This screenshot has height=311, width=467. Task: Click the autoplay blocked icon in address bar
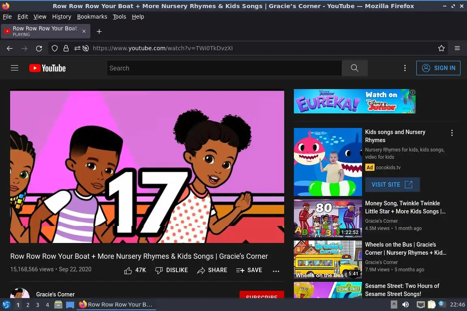tap(86, 48)
